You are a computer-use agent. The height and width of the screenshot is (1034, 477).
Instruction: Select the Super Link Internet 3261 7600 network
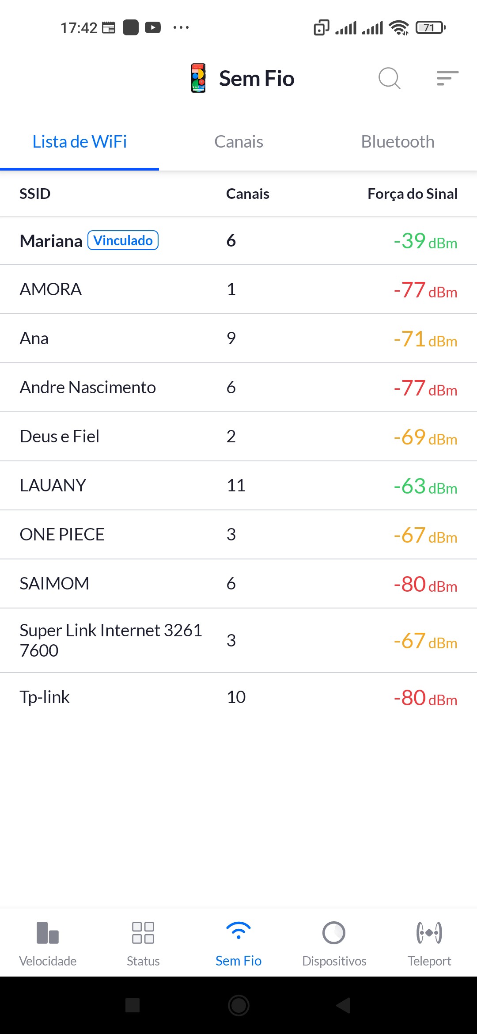pos(238,640)
